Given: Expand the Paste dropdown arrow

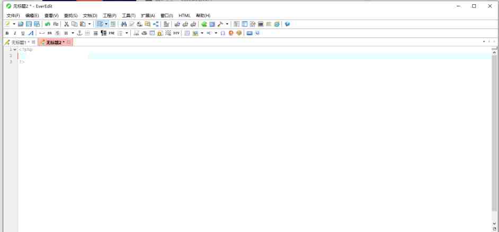Looking at the screenshot, I should [90, 24].
